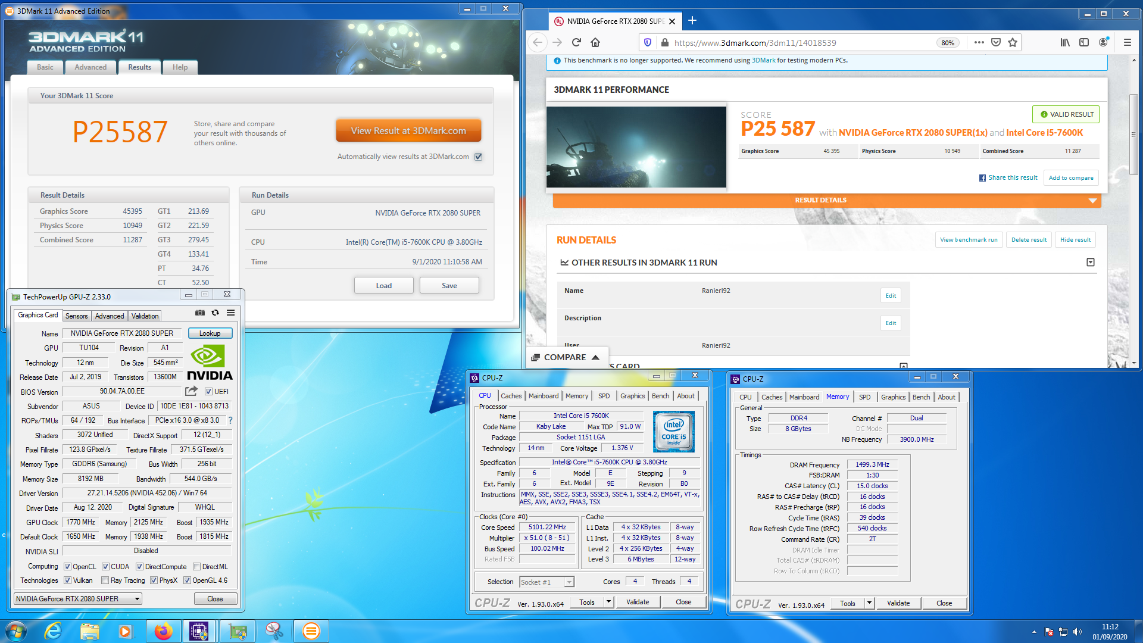Open Tools dropdown arrow in Memory window
Image resolution: width=1143 pixels, height=643 pixels.
[x=869, y=603]
